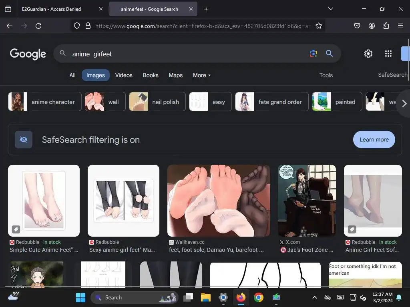Go forward one page
Image resolution: width=410 pixels, height=307 pixels.
click(24, 26)
